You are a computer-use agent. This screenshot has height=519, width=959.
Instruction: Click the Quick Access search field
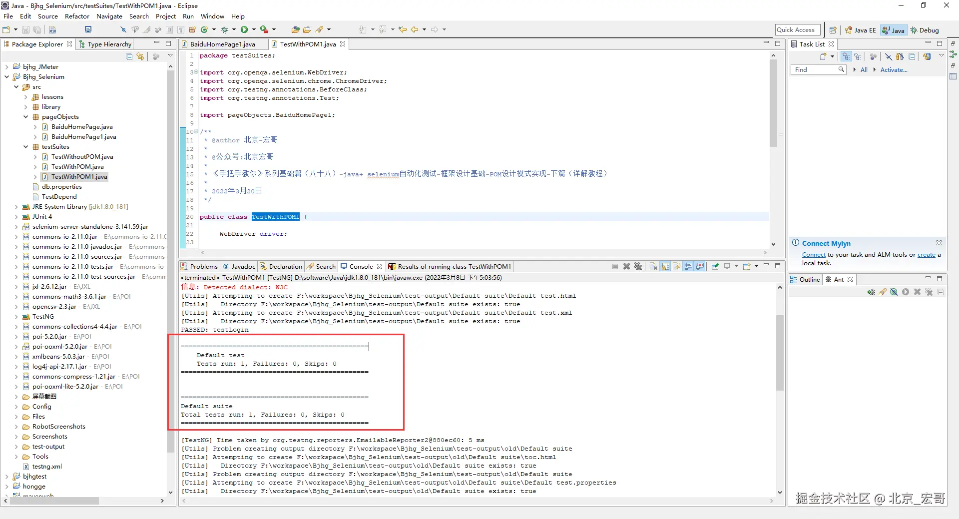(x=798, y=30)
